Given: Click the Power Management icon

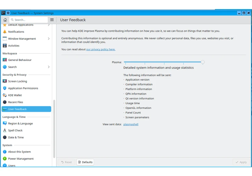Looking at the screenshot, I should [5, 158].
